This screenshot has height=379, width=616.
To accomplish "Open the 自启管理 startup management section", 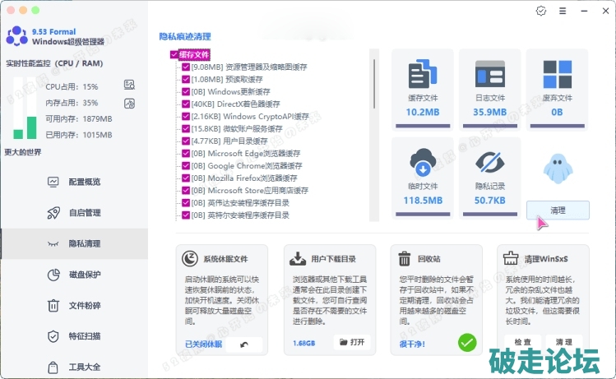I will (x=84, y=213).
